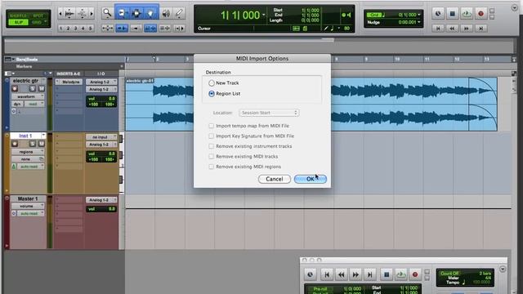This screenshot has width=523, height=294.
Task: Click Fast Forward in top toolbar transport
Action: [x=467, y=29]
